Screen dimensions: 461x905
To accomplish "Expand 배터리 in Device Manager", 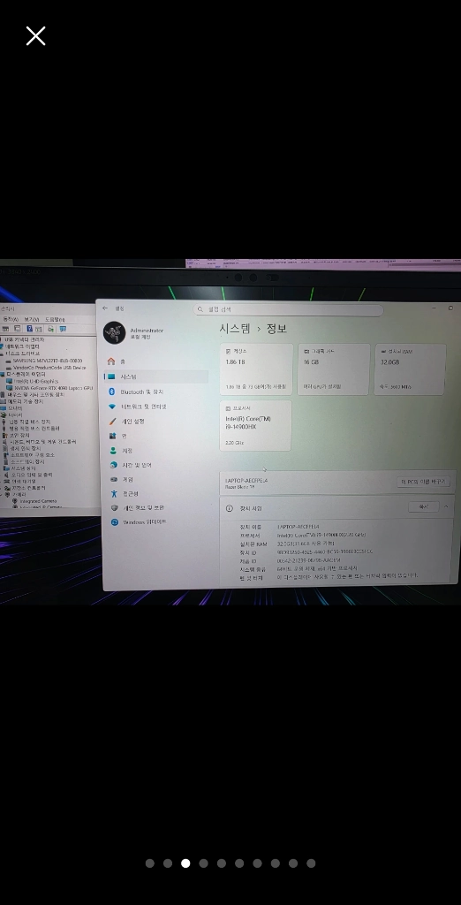I will click(16, 414).
